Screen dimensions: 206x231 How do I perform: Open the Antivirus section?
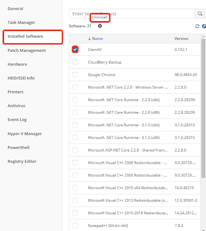coord(17,106)
